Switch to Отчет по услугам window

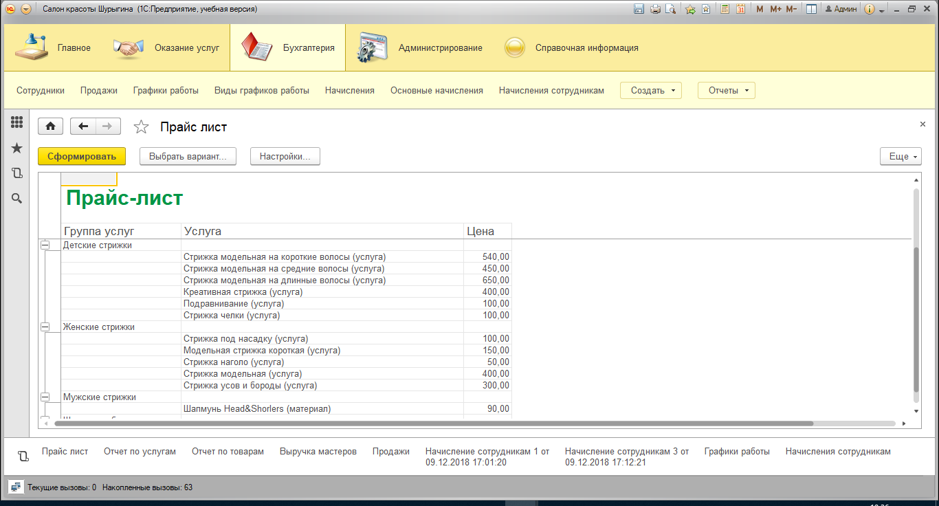140,452
